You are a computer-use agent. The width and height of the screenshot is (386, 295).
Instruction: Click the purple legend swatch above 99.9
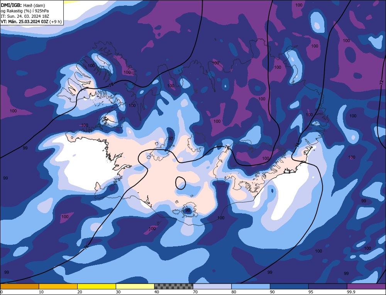[x=366, y=286]
